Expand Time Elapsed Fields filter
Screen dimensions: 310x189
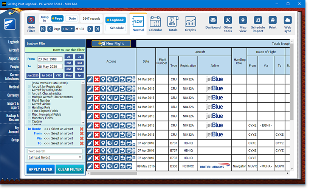tap(29, 111)
